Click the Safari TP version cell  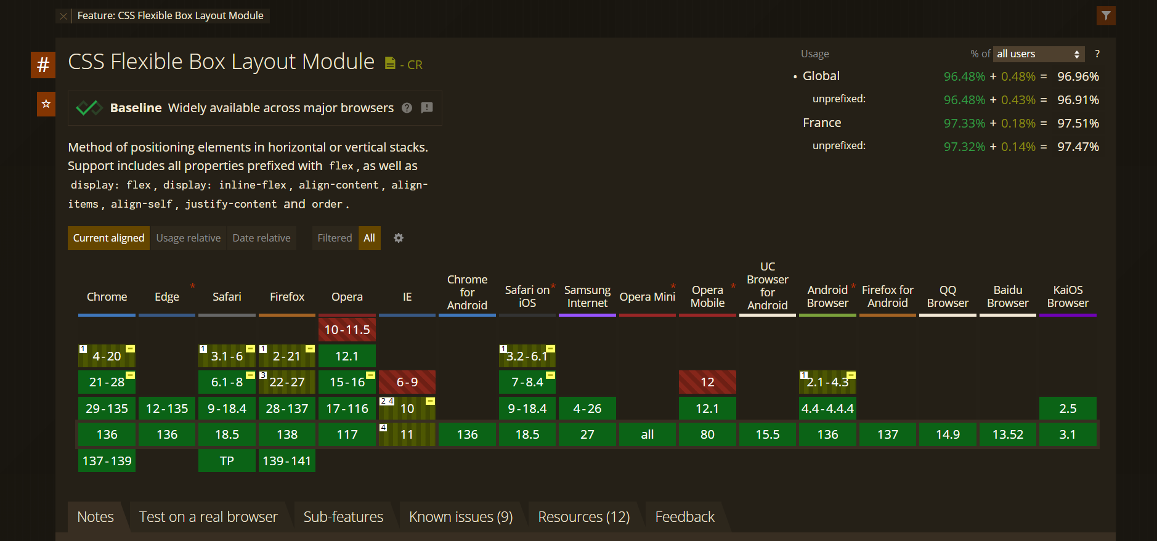tap(227, 461)
